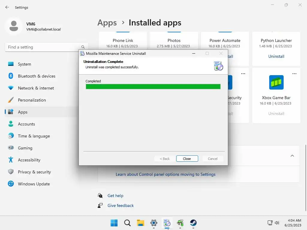The height and width of the screenshot is (230, 307).
Task: Click the Get help headset icon
Action: click(x=100, y=195)
